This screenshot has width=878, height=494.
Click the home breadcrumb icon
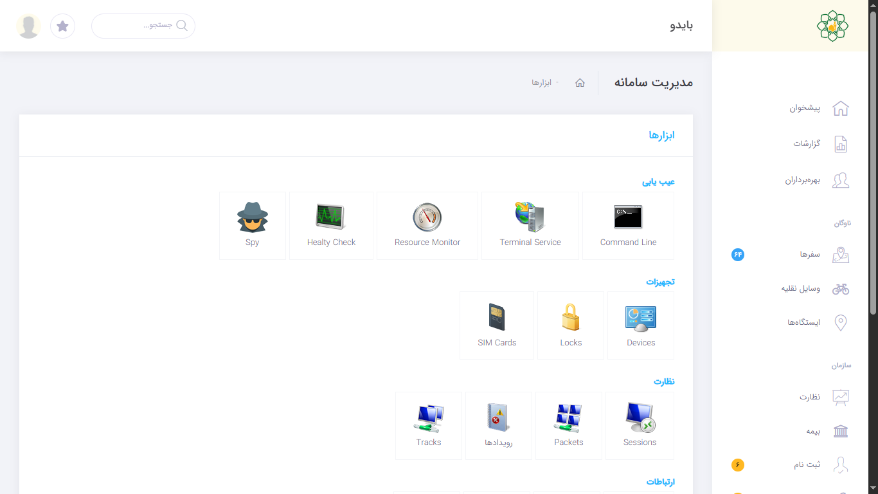(580, 83)
